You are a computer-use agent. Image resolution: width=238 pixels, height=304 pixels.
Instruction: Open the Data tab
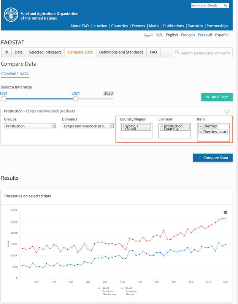[x=19, y=52]
